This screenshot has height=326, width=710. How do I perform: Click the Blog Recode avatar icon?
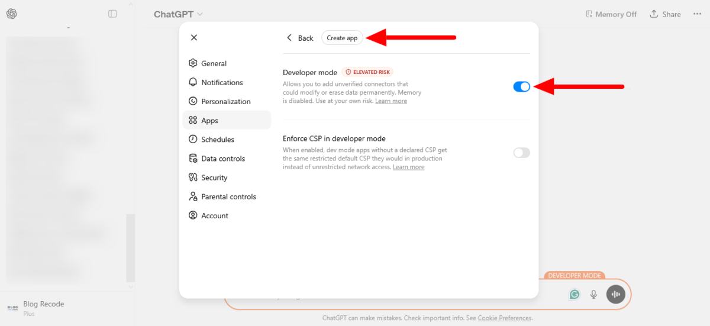12,308
